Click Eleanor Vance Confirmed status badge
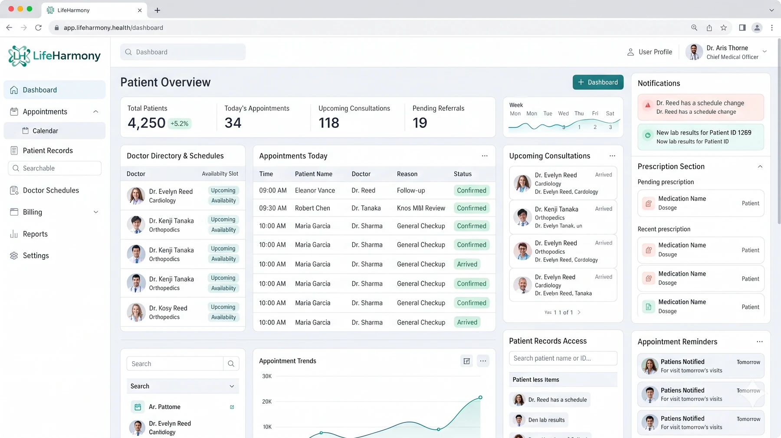Screen dimensions: 781x438 point(472,190)
